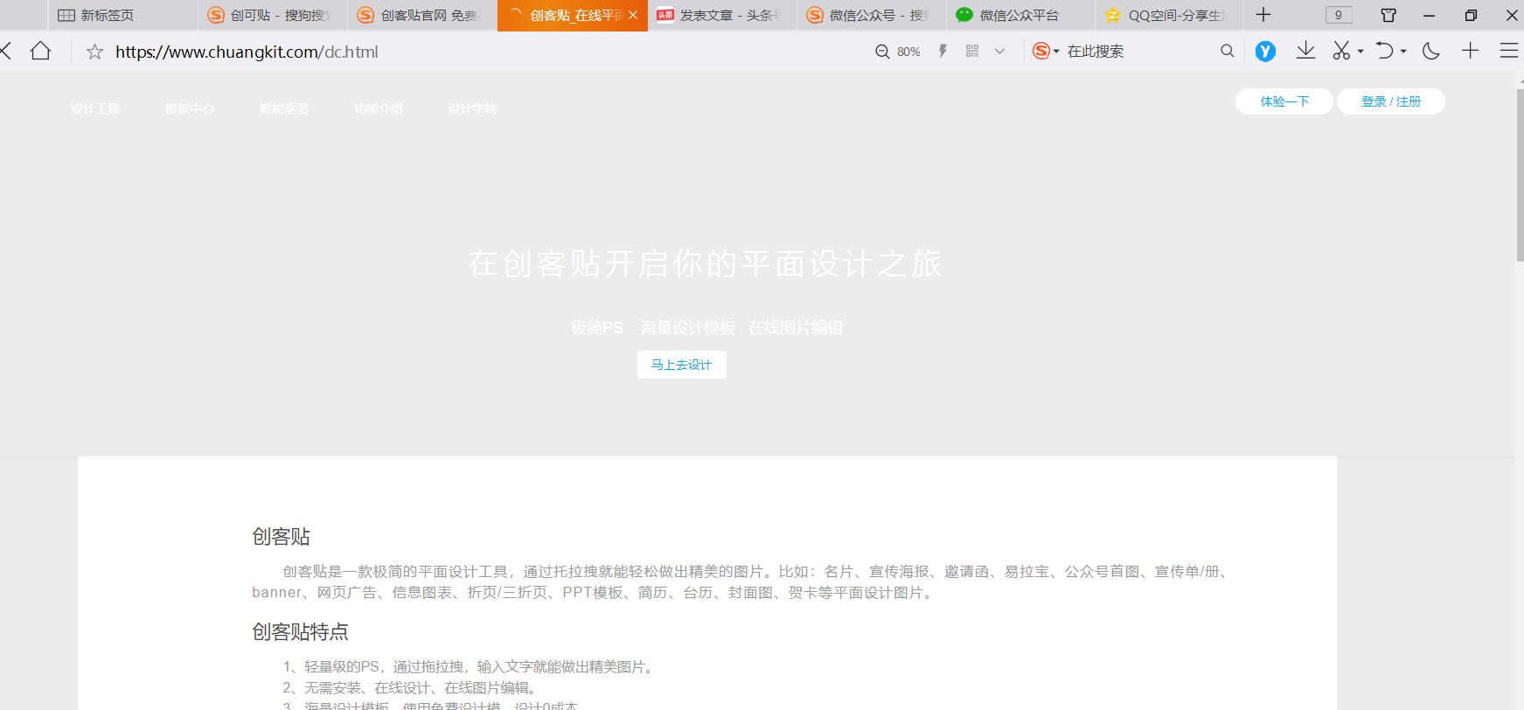Expand scissors screenshot options arrow

1360,52
